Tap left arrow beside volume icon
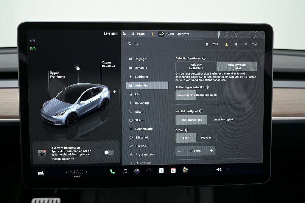Screen dimensions: 305x203 tap(210, 170)
